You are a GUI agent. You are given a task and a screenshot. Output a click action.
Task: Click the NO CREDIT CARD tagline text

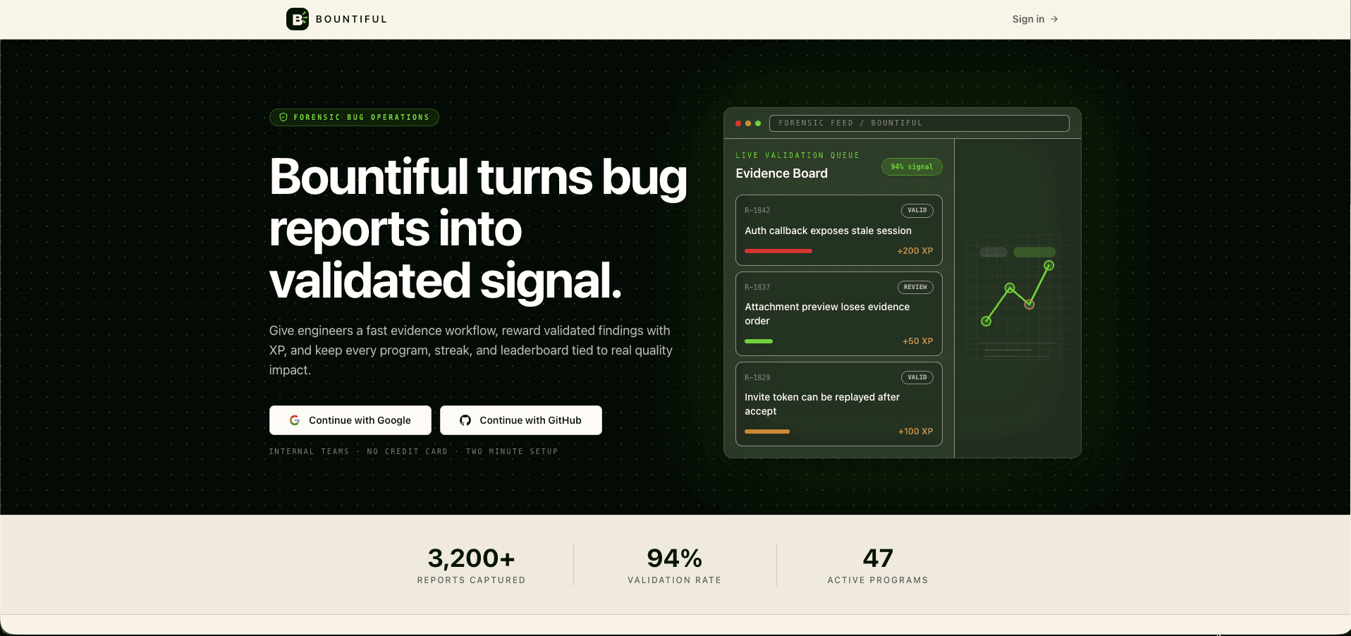coord(408,451)
